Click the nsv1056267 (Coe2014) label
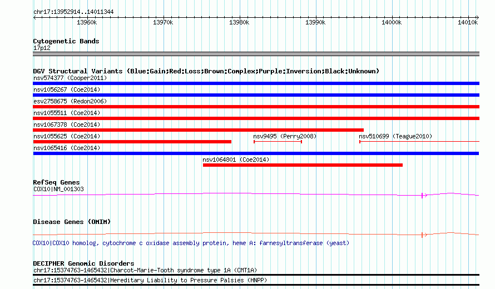495x289 pixels. [x=67, y=89]
